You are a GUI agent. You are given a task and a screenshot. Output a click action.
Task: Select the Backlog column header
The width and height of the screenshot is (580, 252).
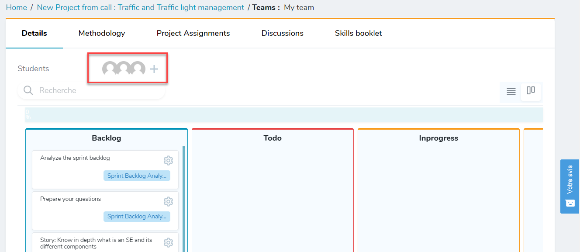(x=107, y=138)
